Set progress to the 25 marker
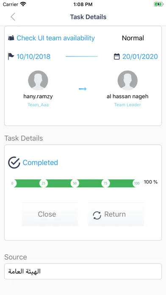The image size is (166, 295). [x=44, y=183]
